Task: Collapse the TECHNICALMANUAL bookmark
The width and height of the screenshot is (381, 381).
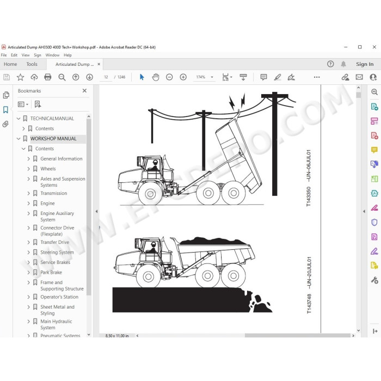Action: pyautogui.click(x=19, y=119)
